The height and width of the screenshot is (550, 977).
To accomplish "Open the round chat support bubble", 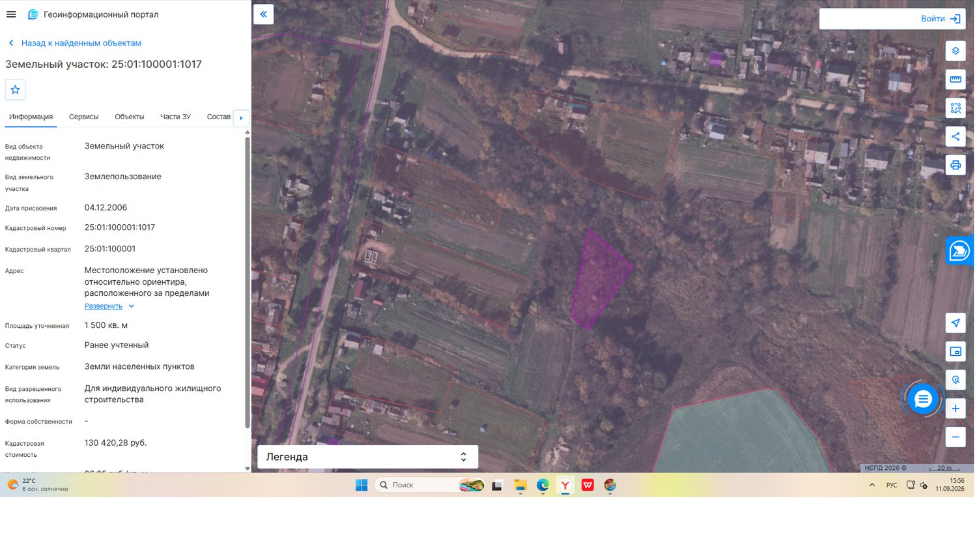I will tap(923, 399).
